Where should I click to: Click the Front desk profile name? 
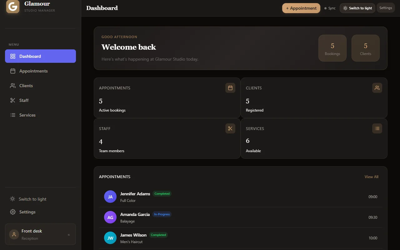[x=32, y=231]
